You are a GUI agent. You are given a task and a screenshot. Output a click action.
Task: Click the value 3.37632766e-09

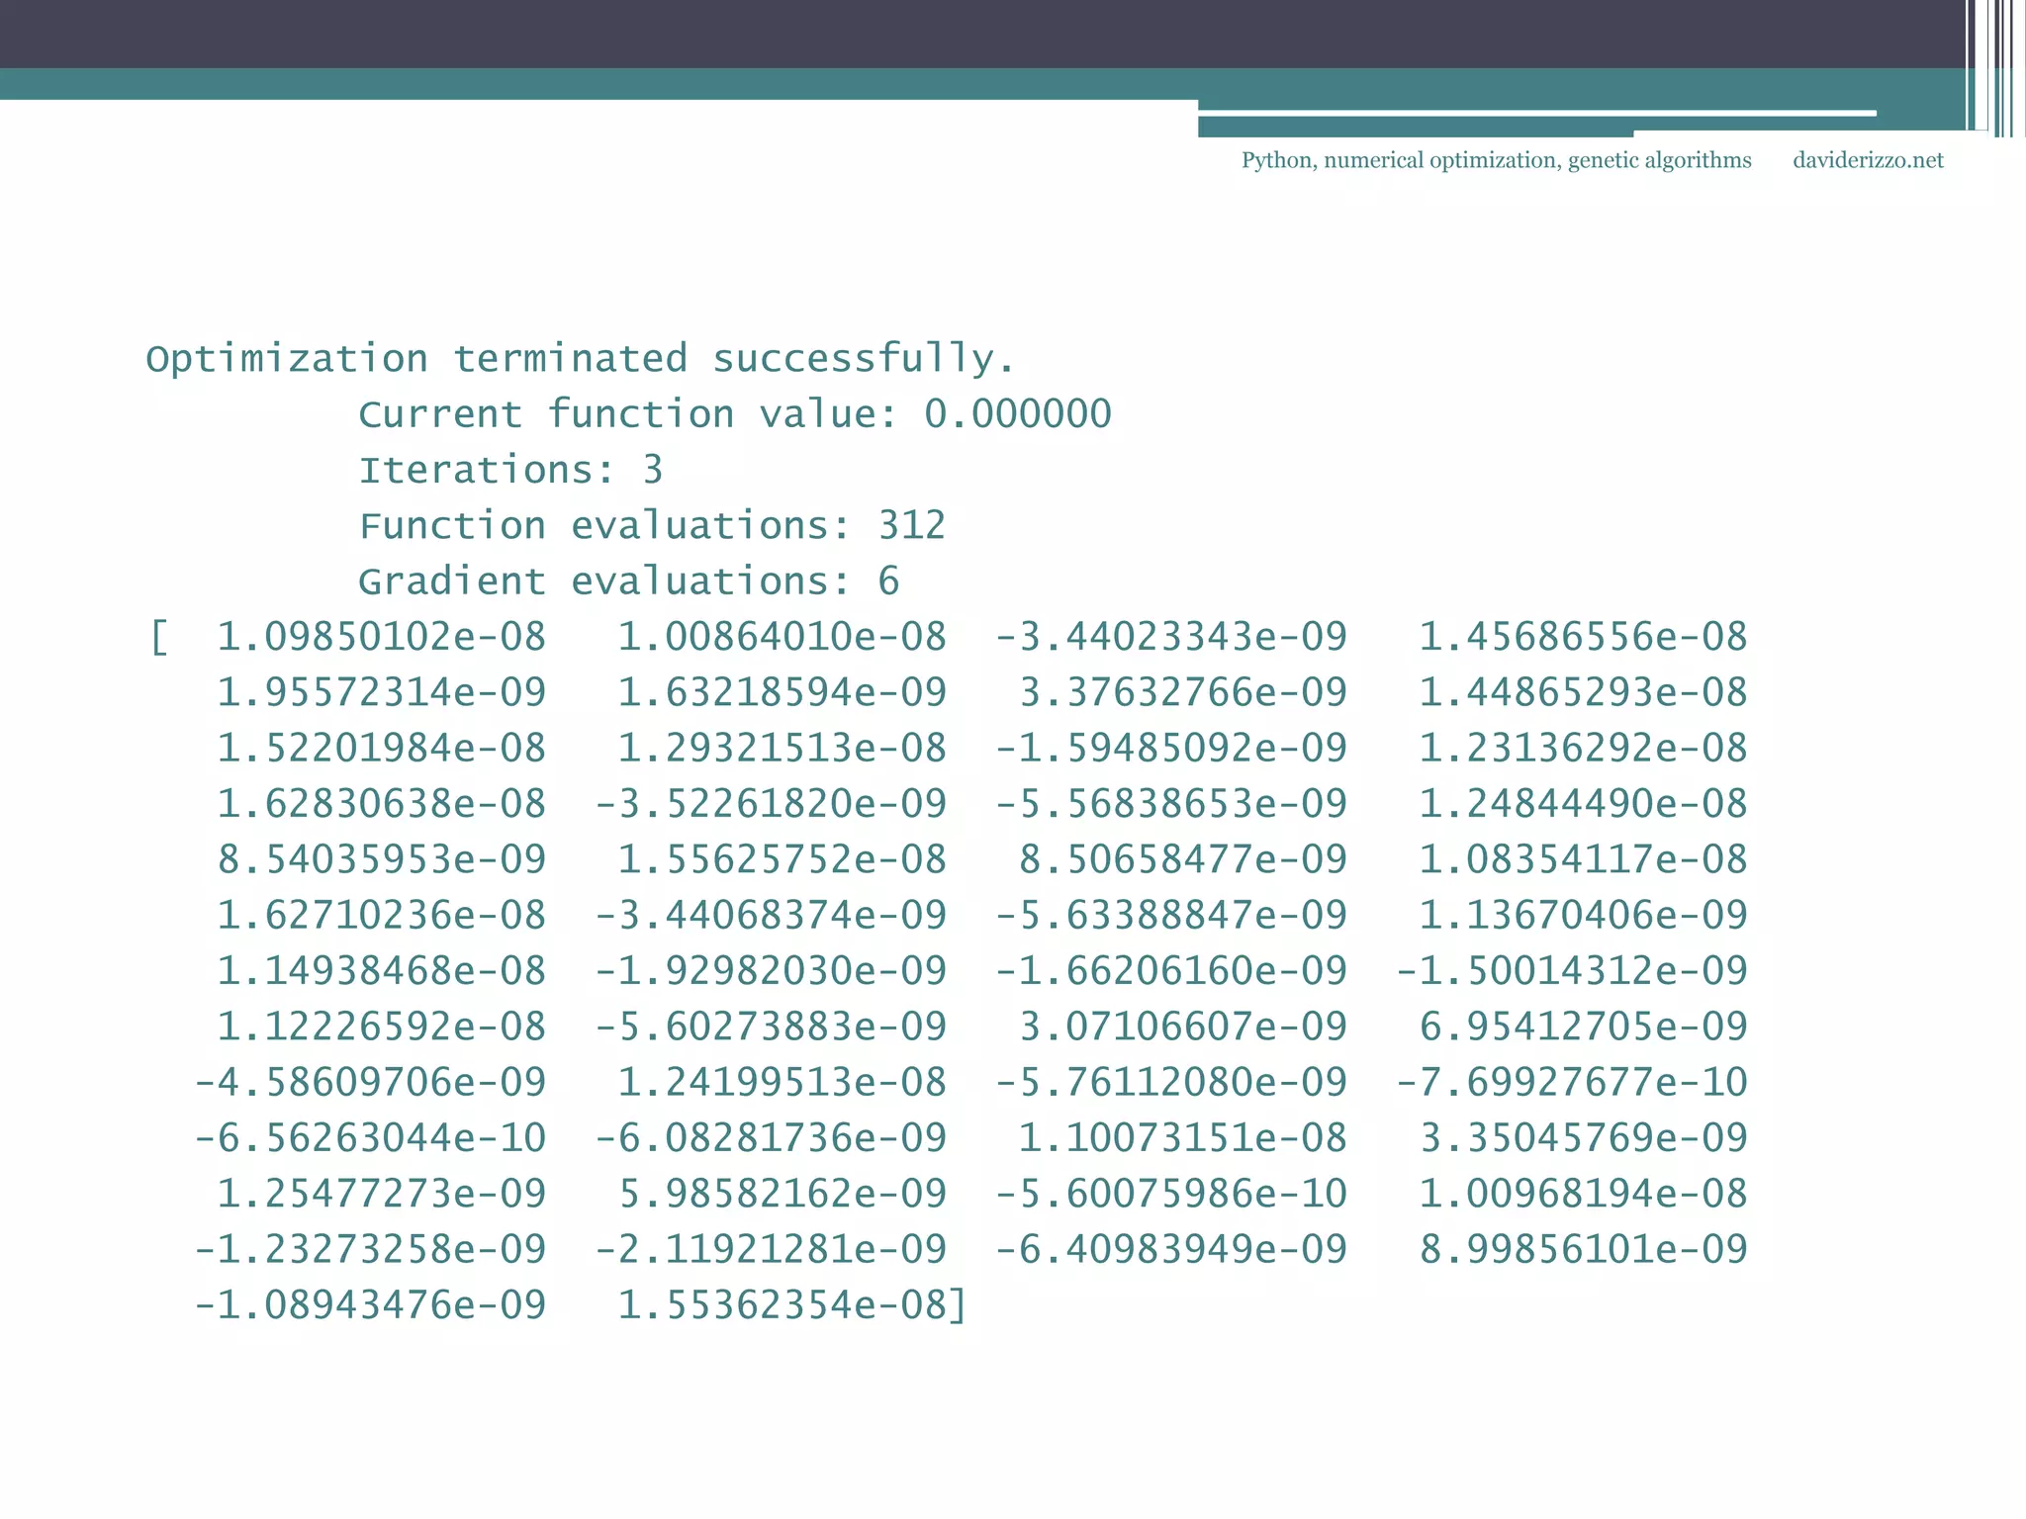pos(1183,692)
